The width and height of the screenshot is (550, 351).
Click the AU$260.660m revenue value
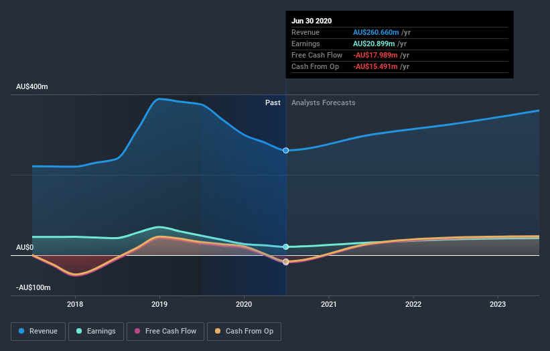(376, 32)
